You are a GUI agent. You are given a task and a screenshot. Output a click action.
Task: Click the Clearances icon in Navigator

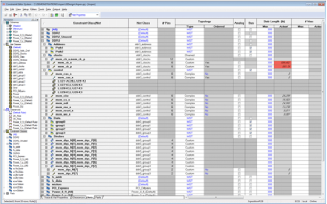coord(7,110)
